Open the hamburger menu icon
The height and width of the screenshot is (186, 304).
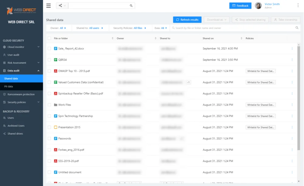click(x=48, y=5)
